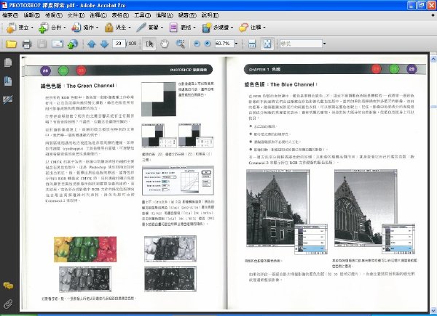This screenshot has width=437, height=316.
Task: Open the 工具(T) Tools menu
Action: [x=143, y=15]
